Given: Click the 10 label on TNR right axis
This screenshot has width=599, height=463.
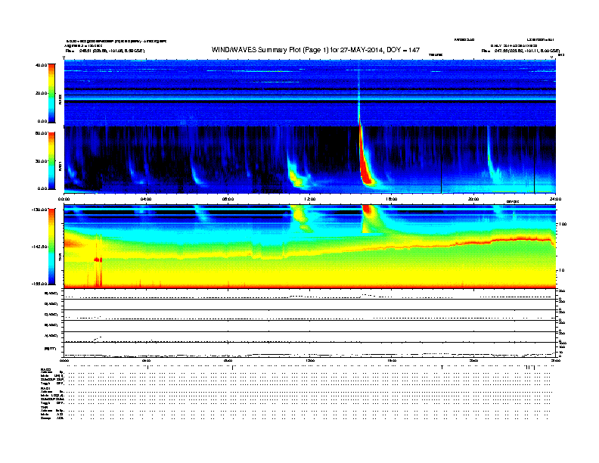Looking at the screenshot, I should coord(563,271).
